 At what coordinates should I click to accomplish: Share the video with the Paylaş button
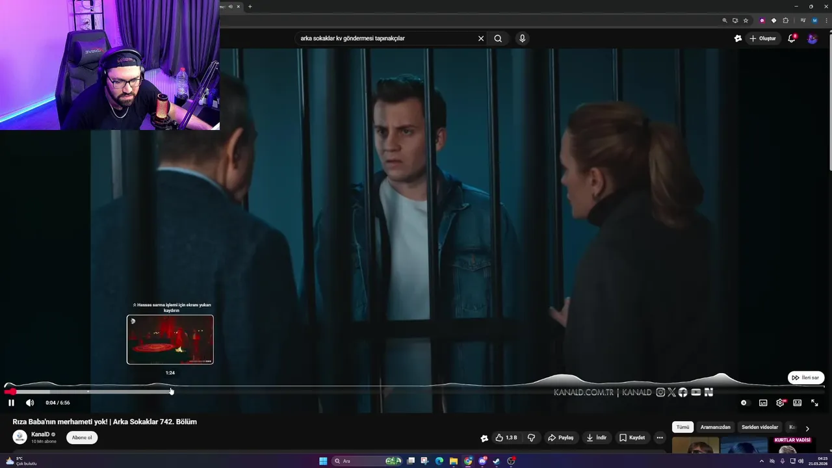[561, 437]
